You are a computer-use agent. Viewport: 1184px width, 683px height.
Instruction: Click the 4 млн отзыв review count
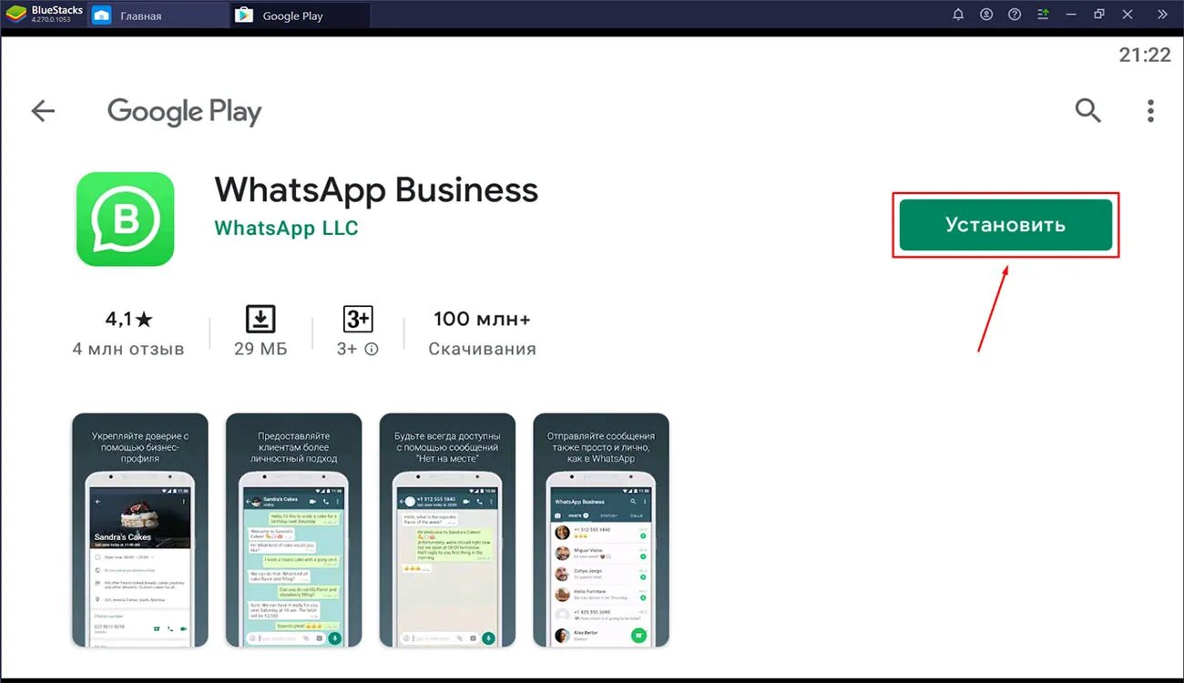[x=128, y=349]
